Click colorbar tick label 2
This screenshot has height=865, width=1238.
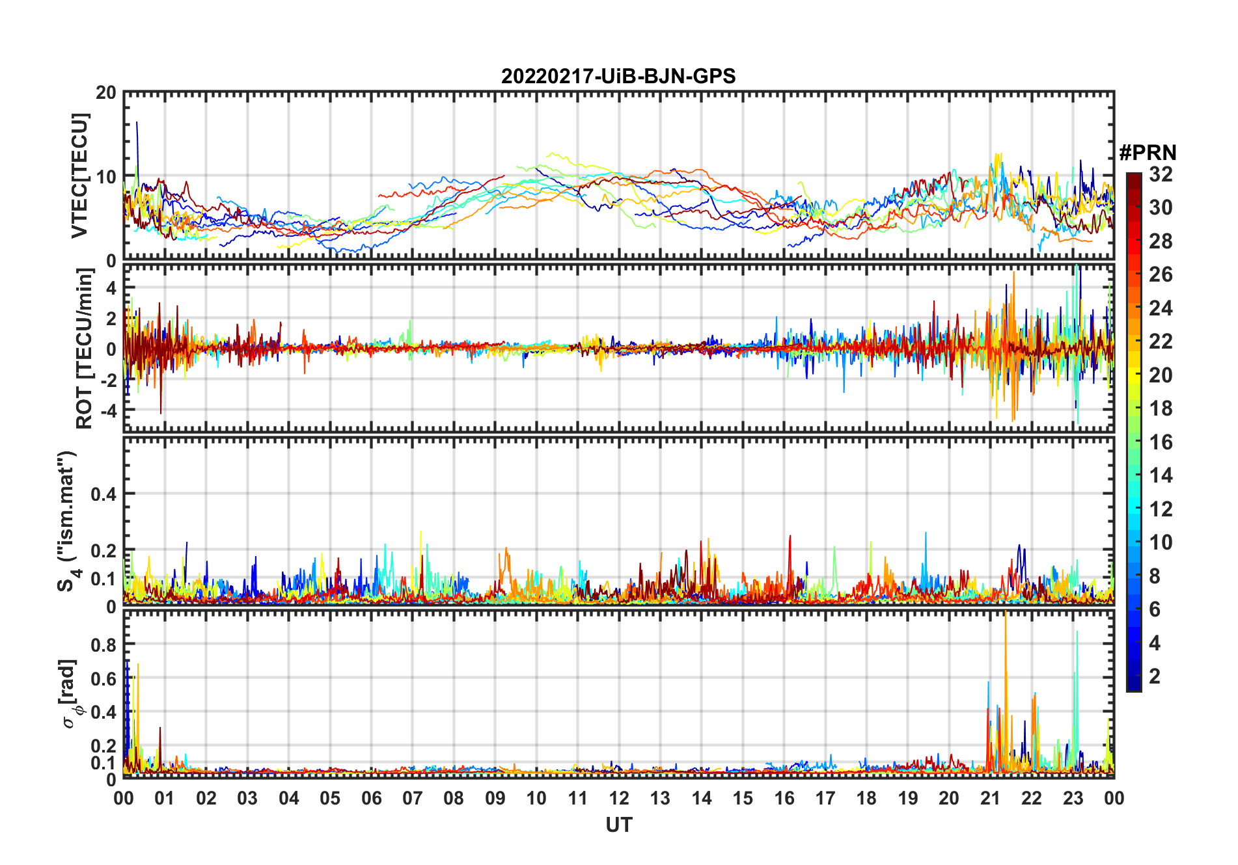pos(1155,676)
